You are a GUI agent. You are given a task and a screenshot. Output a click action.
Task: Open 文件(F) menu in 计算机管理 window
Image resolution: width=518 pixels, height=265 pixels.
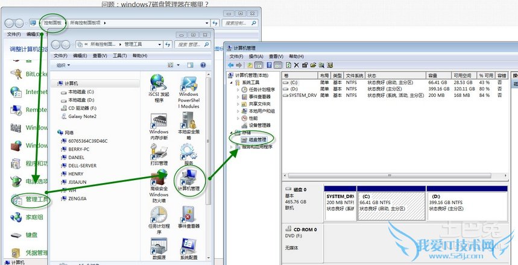pos(236,57)
